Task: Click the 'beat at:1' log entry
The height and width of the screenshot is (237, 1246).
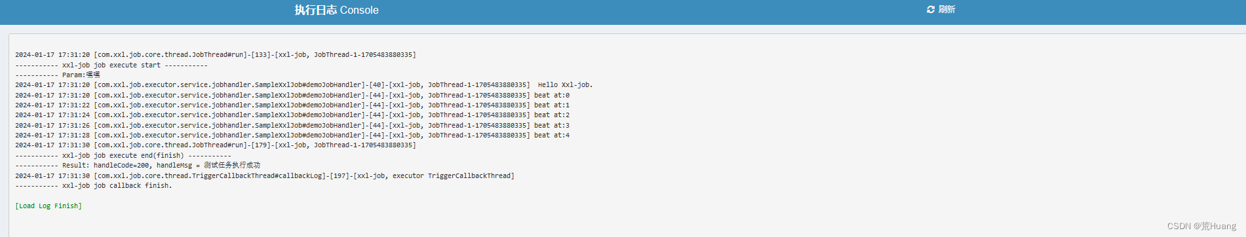Action: pos(552,105)
